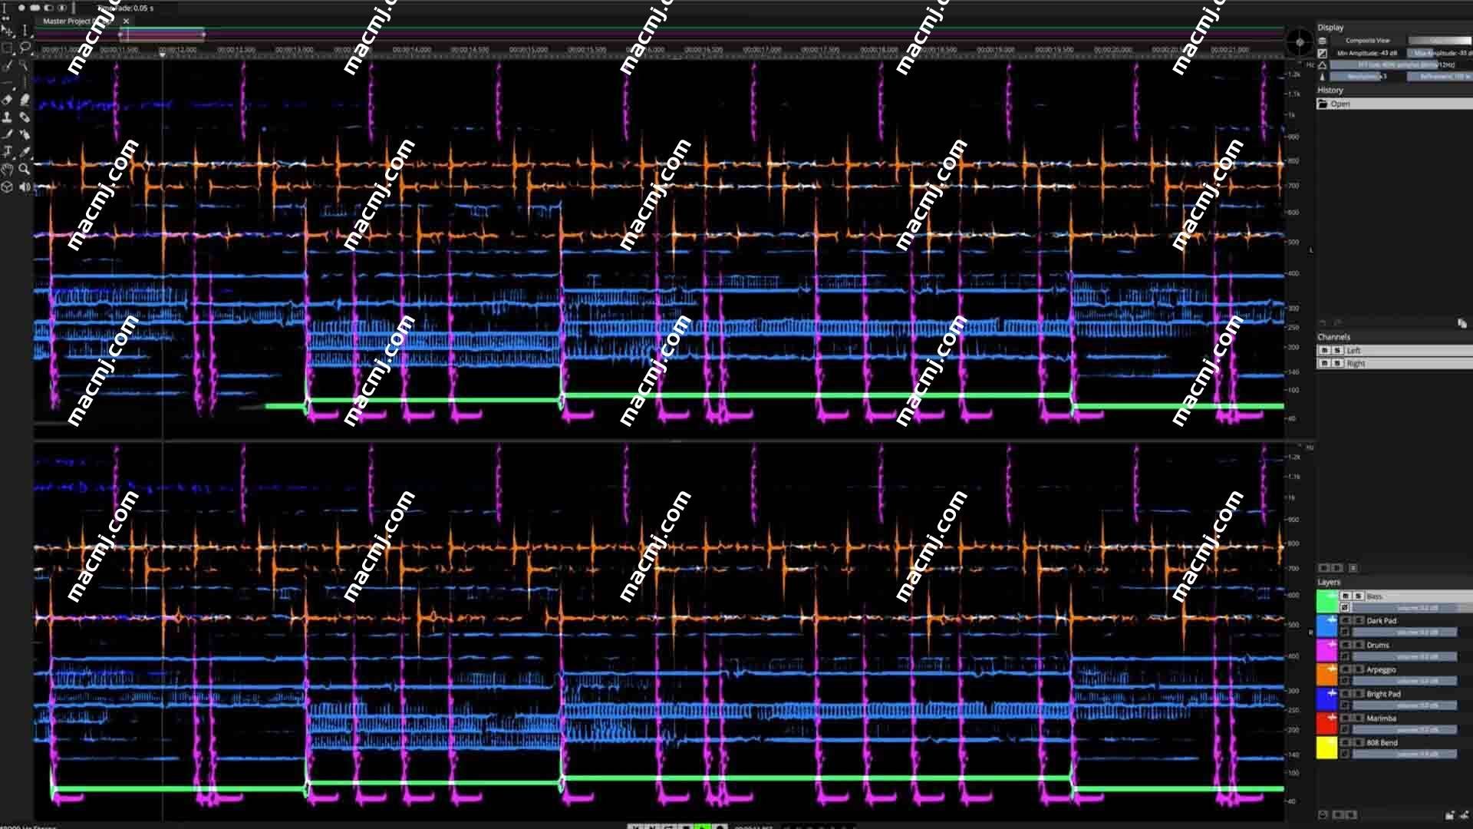Select the spray/fill tool

[25, 134]
